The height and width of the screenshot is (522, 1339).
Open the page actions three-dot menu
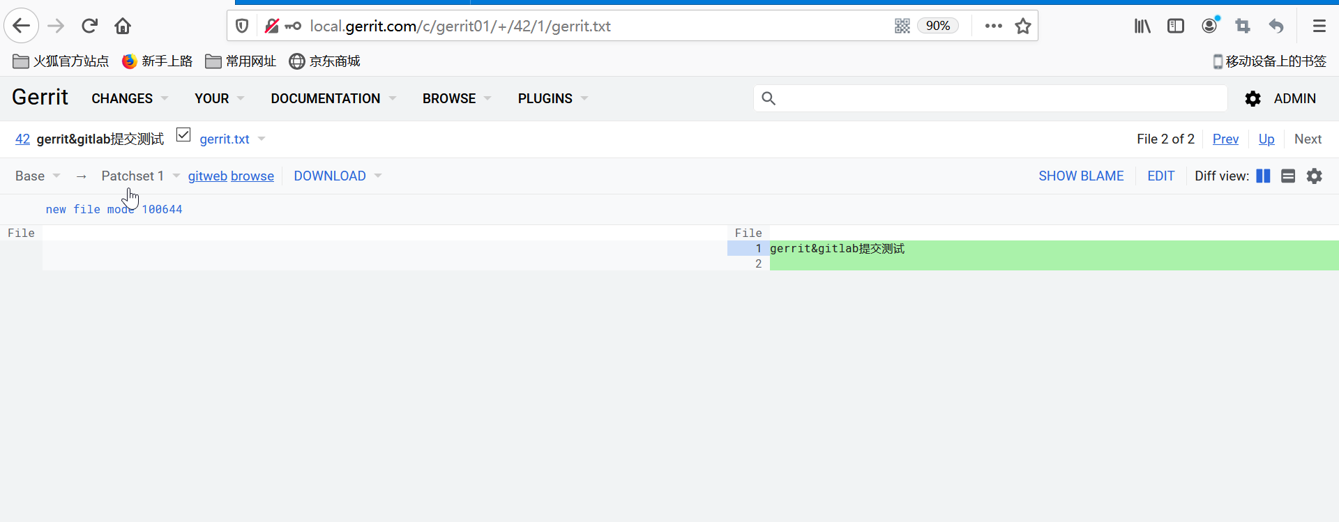[x=994, y=26]
